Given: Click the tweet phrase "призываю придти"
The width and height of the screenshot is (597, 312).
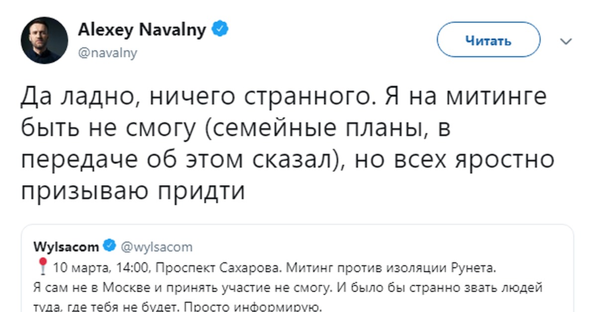Looking at the screenshot, I should (133, 191).
